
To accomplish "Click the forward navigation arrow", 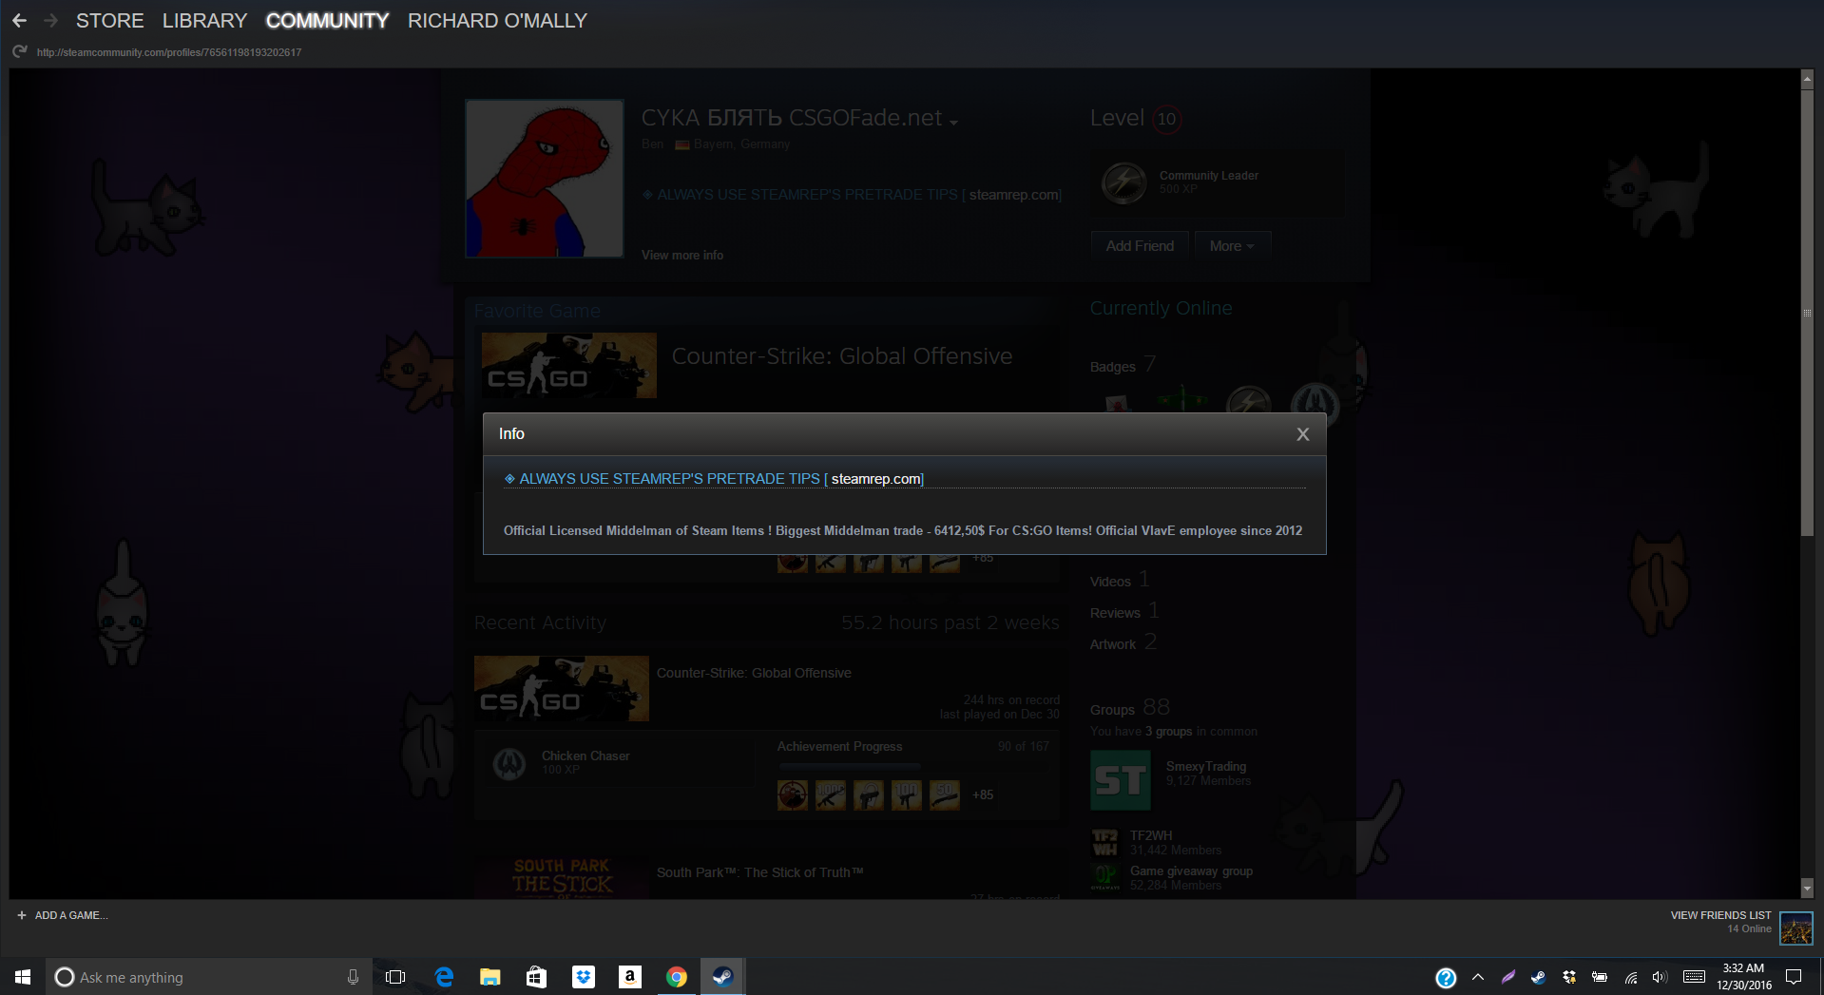I will [x=51, y=20].
